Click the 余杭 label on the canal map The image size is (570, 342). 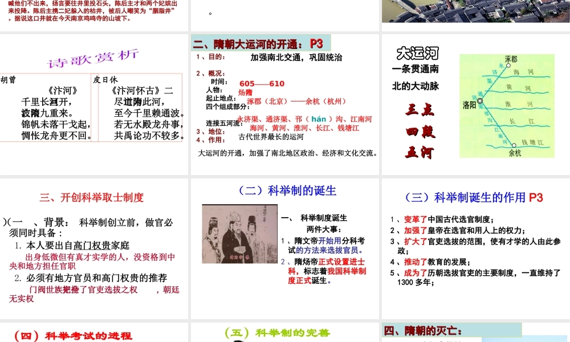pyautogui.click(x=515, y=153)
